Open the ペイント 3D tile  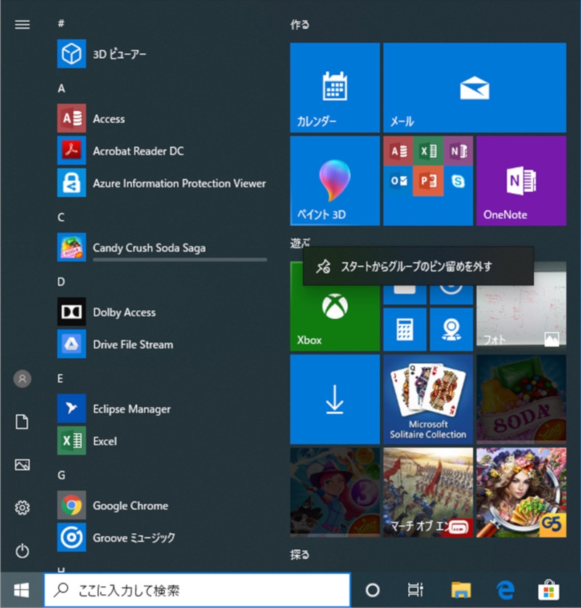click(x=335, y=181)
